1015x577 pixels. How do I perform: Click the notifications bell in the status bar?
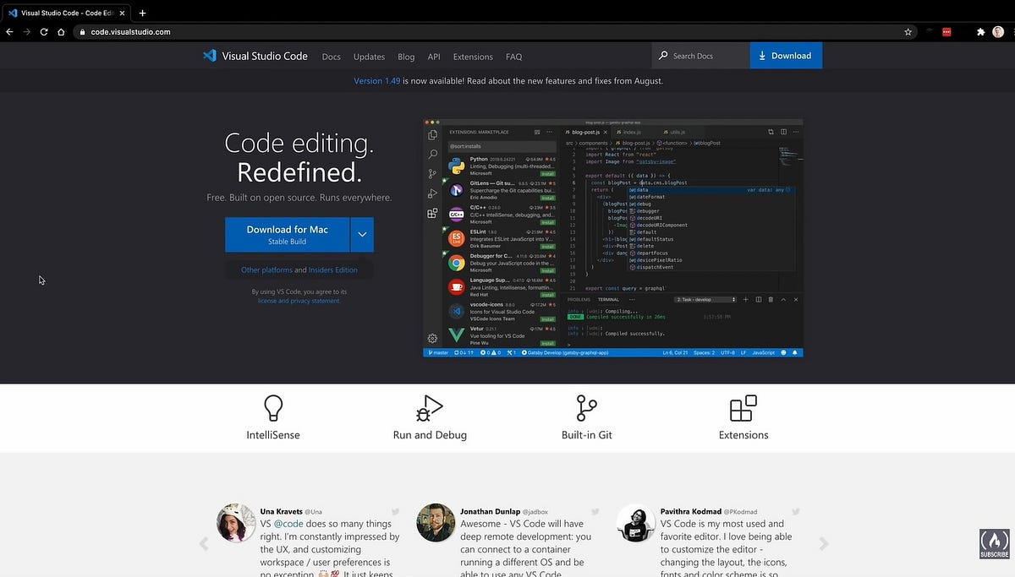pyautogui.click(x=795, y=352)
